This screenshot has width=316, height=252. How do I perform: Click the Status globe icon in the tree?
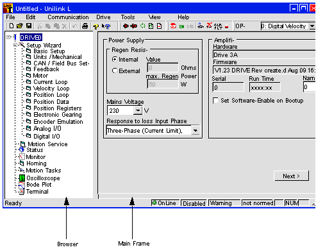point(22,149)
